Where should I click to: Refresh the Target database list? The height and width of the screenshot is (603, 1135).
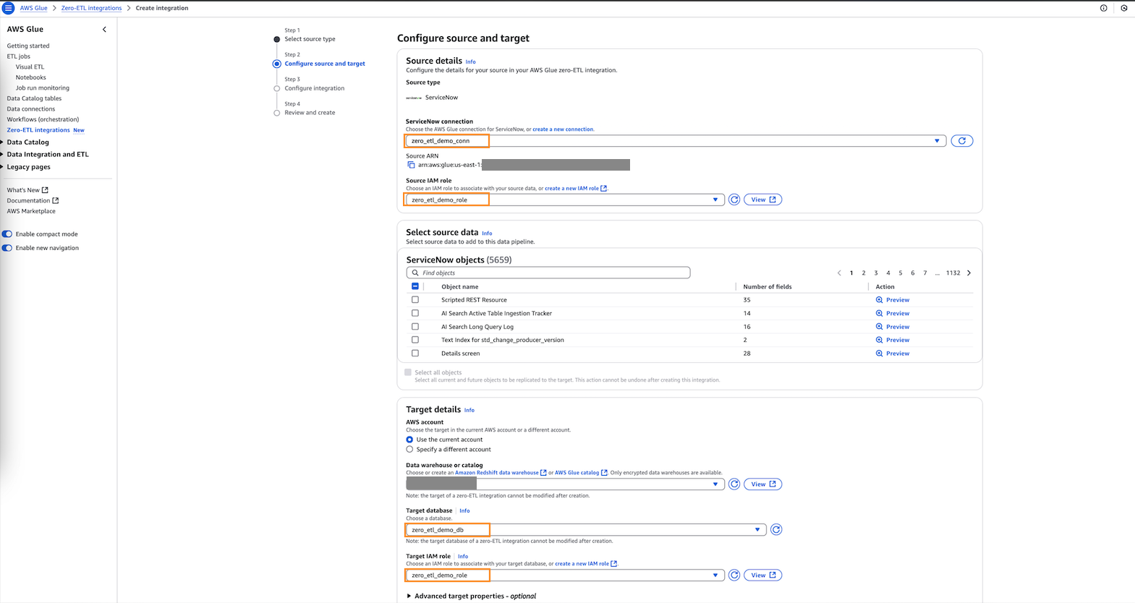(776, 530)
